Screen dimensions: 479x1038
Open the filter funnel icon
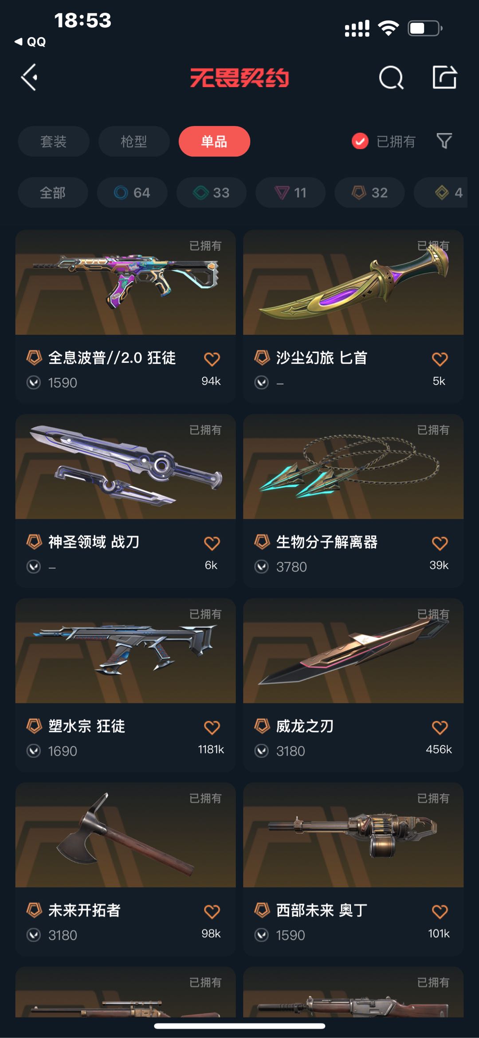444,141
